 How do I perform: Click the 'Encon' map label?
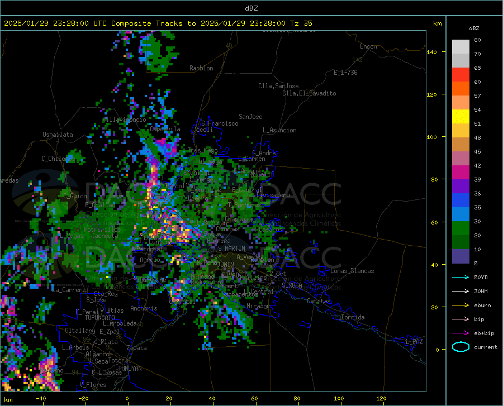pyautogui.click(x=368, y=46)
